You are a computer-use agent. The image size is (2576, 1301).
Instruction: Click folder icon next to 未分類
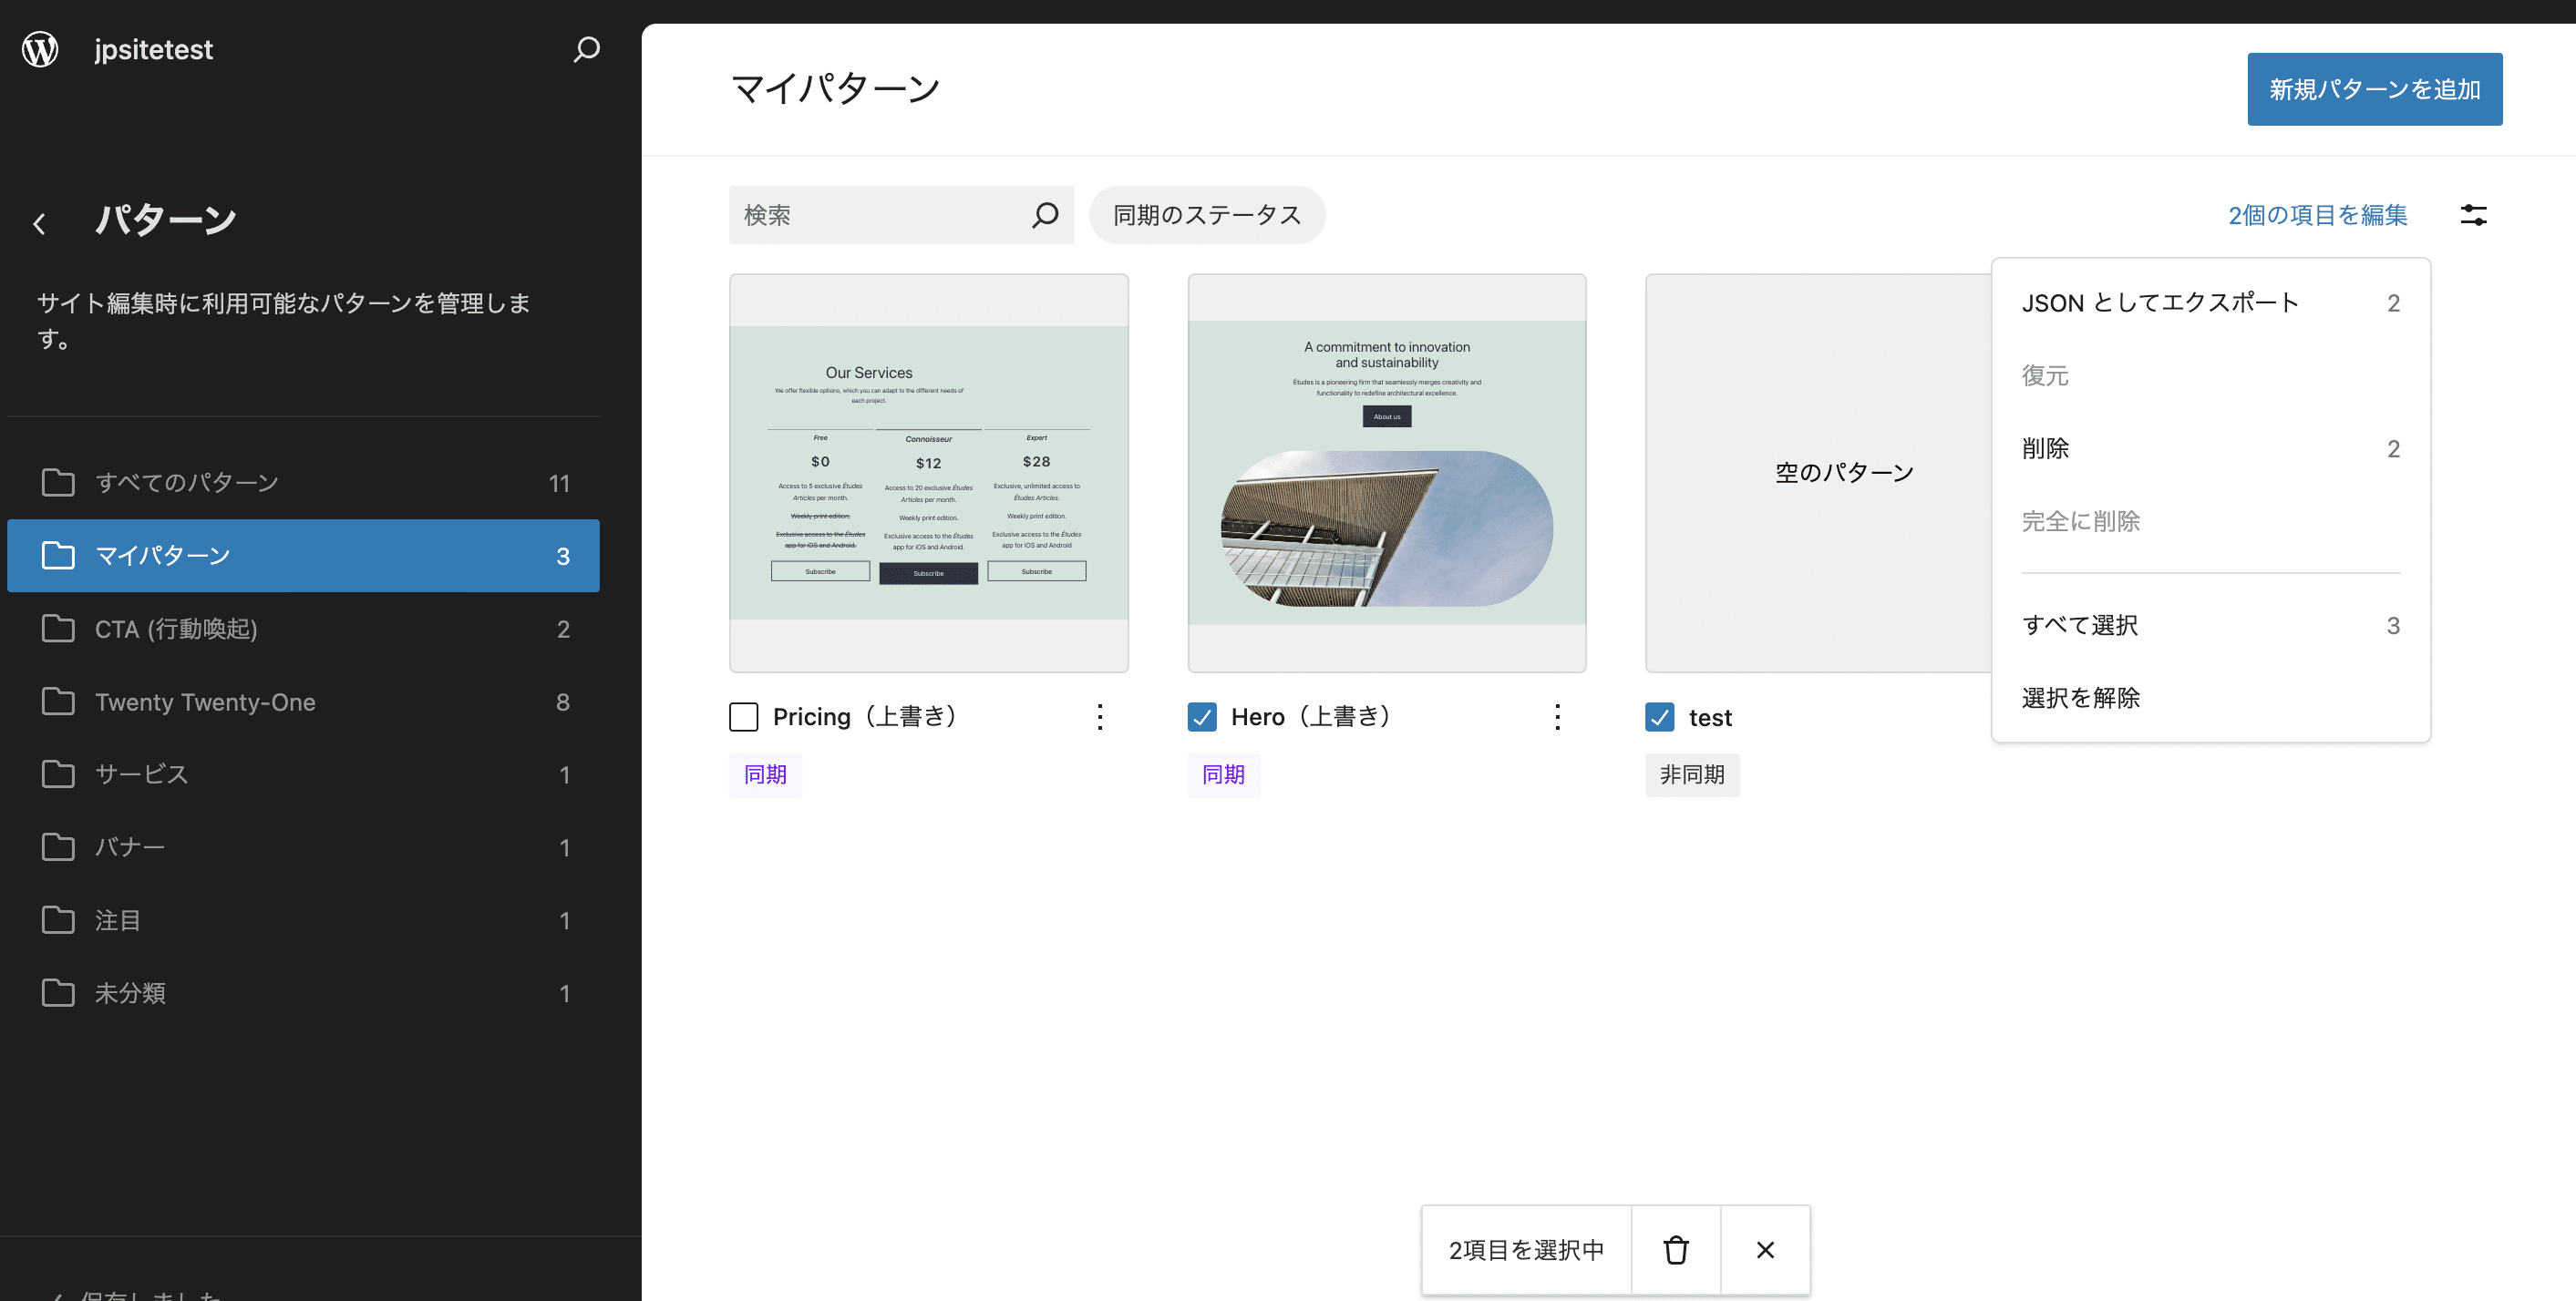tap(58, 993)
